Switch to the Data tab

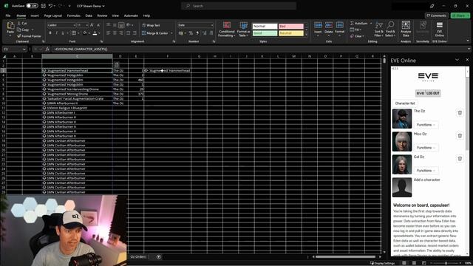(89, 16)
